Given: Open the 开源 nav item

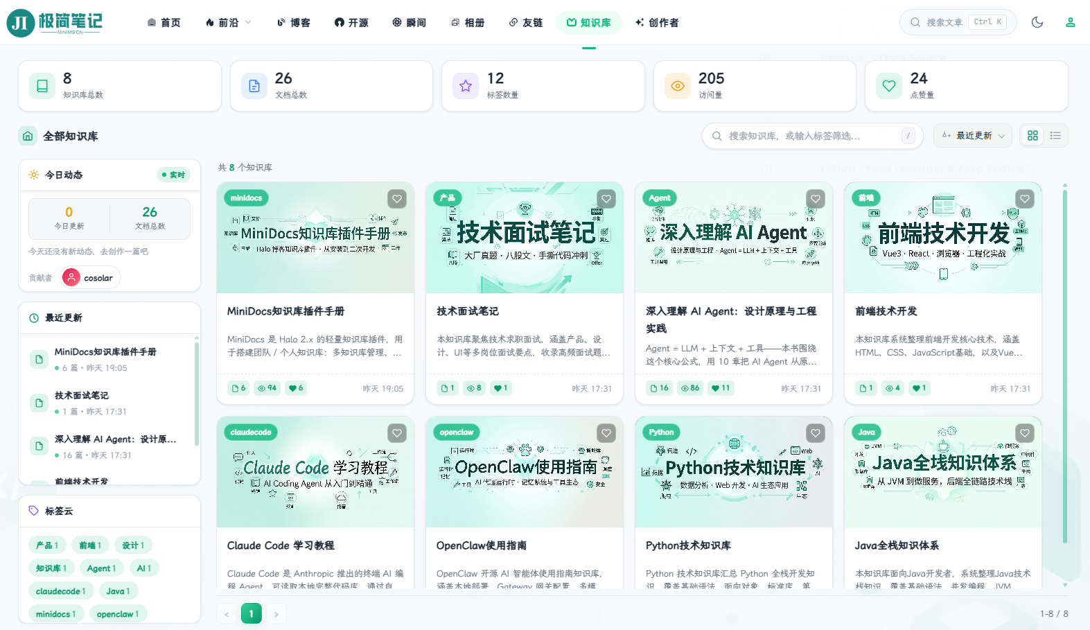Looking at the screenshot, I should click(x=351, y=22).
